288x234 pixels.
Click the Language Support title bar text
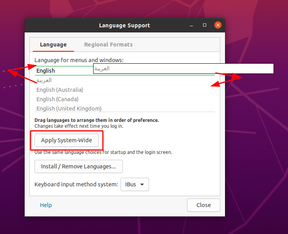point(124,25)
